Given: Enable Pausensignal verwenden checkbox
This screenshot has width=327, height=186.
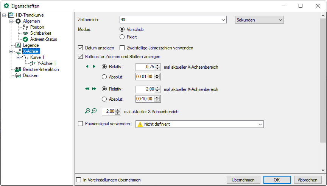Looking at the screenshot, I should click(x=80, y=123).
